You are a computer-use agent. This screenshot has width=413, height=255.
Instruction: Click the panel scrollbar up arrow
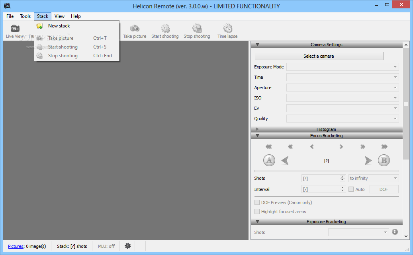click(x=406, y=45)
